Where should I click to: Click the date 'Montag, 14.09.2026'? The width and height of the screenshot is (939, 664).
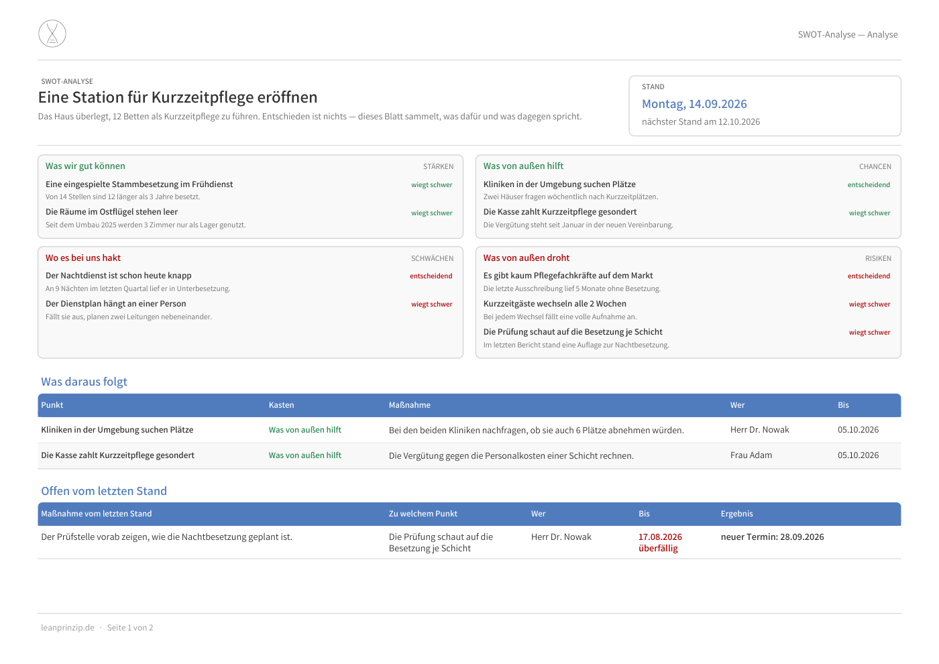694,104
